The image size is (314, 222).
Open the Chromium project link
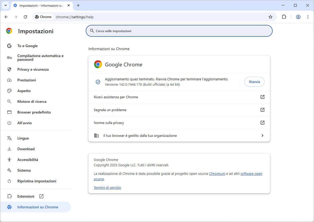(x=217, y=174)
